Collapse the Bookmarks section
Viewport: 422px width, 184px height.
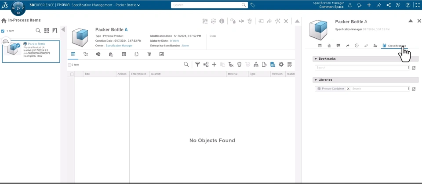316,59
